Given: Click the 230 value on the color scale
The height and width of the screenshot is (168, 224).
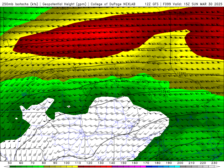Looking at the screenshot, I should pos(214,163).
